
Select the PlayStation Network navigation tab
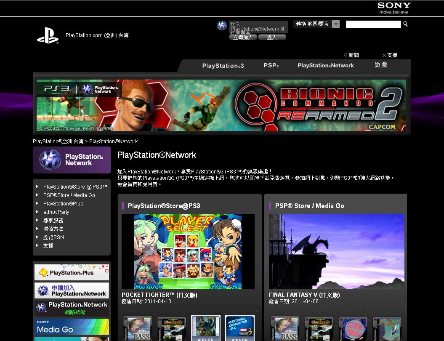coord(326,65)
